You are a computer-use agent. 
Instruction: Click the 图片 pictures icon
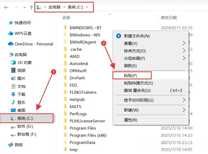(x=13, y=78)
